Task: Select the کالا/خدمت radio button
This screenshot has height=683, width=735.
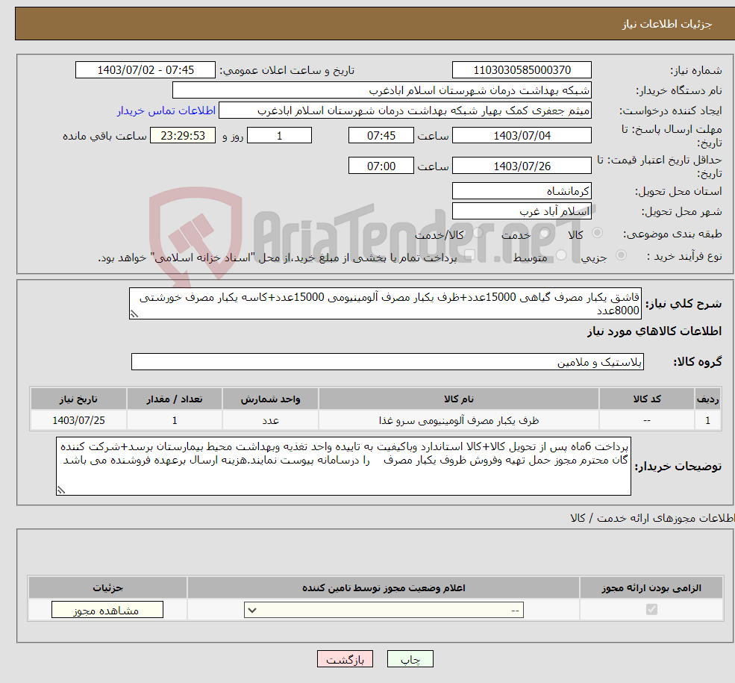Action: 478,233
